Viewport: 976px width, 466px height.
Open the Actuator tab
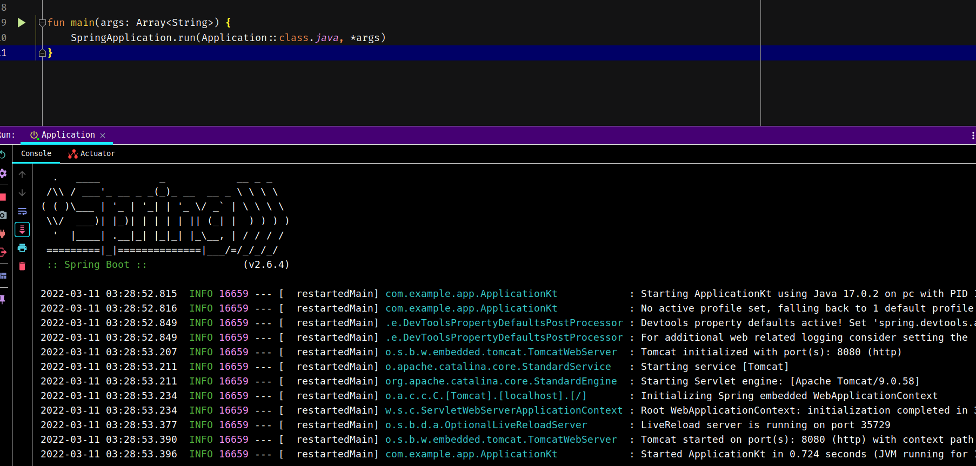pos(92,154)
